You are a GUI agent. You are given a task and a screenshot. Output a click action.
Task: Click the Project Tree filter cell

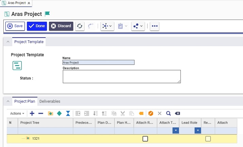pyautogui.click(x=45, y=131)
